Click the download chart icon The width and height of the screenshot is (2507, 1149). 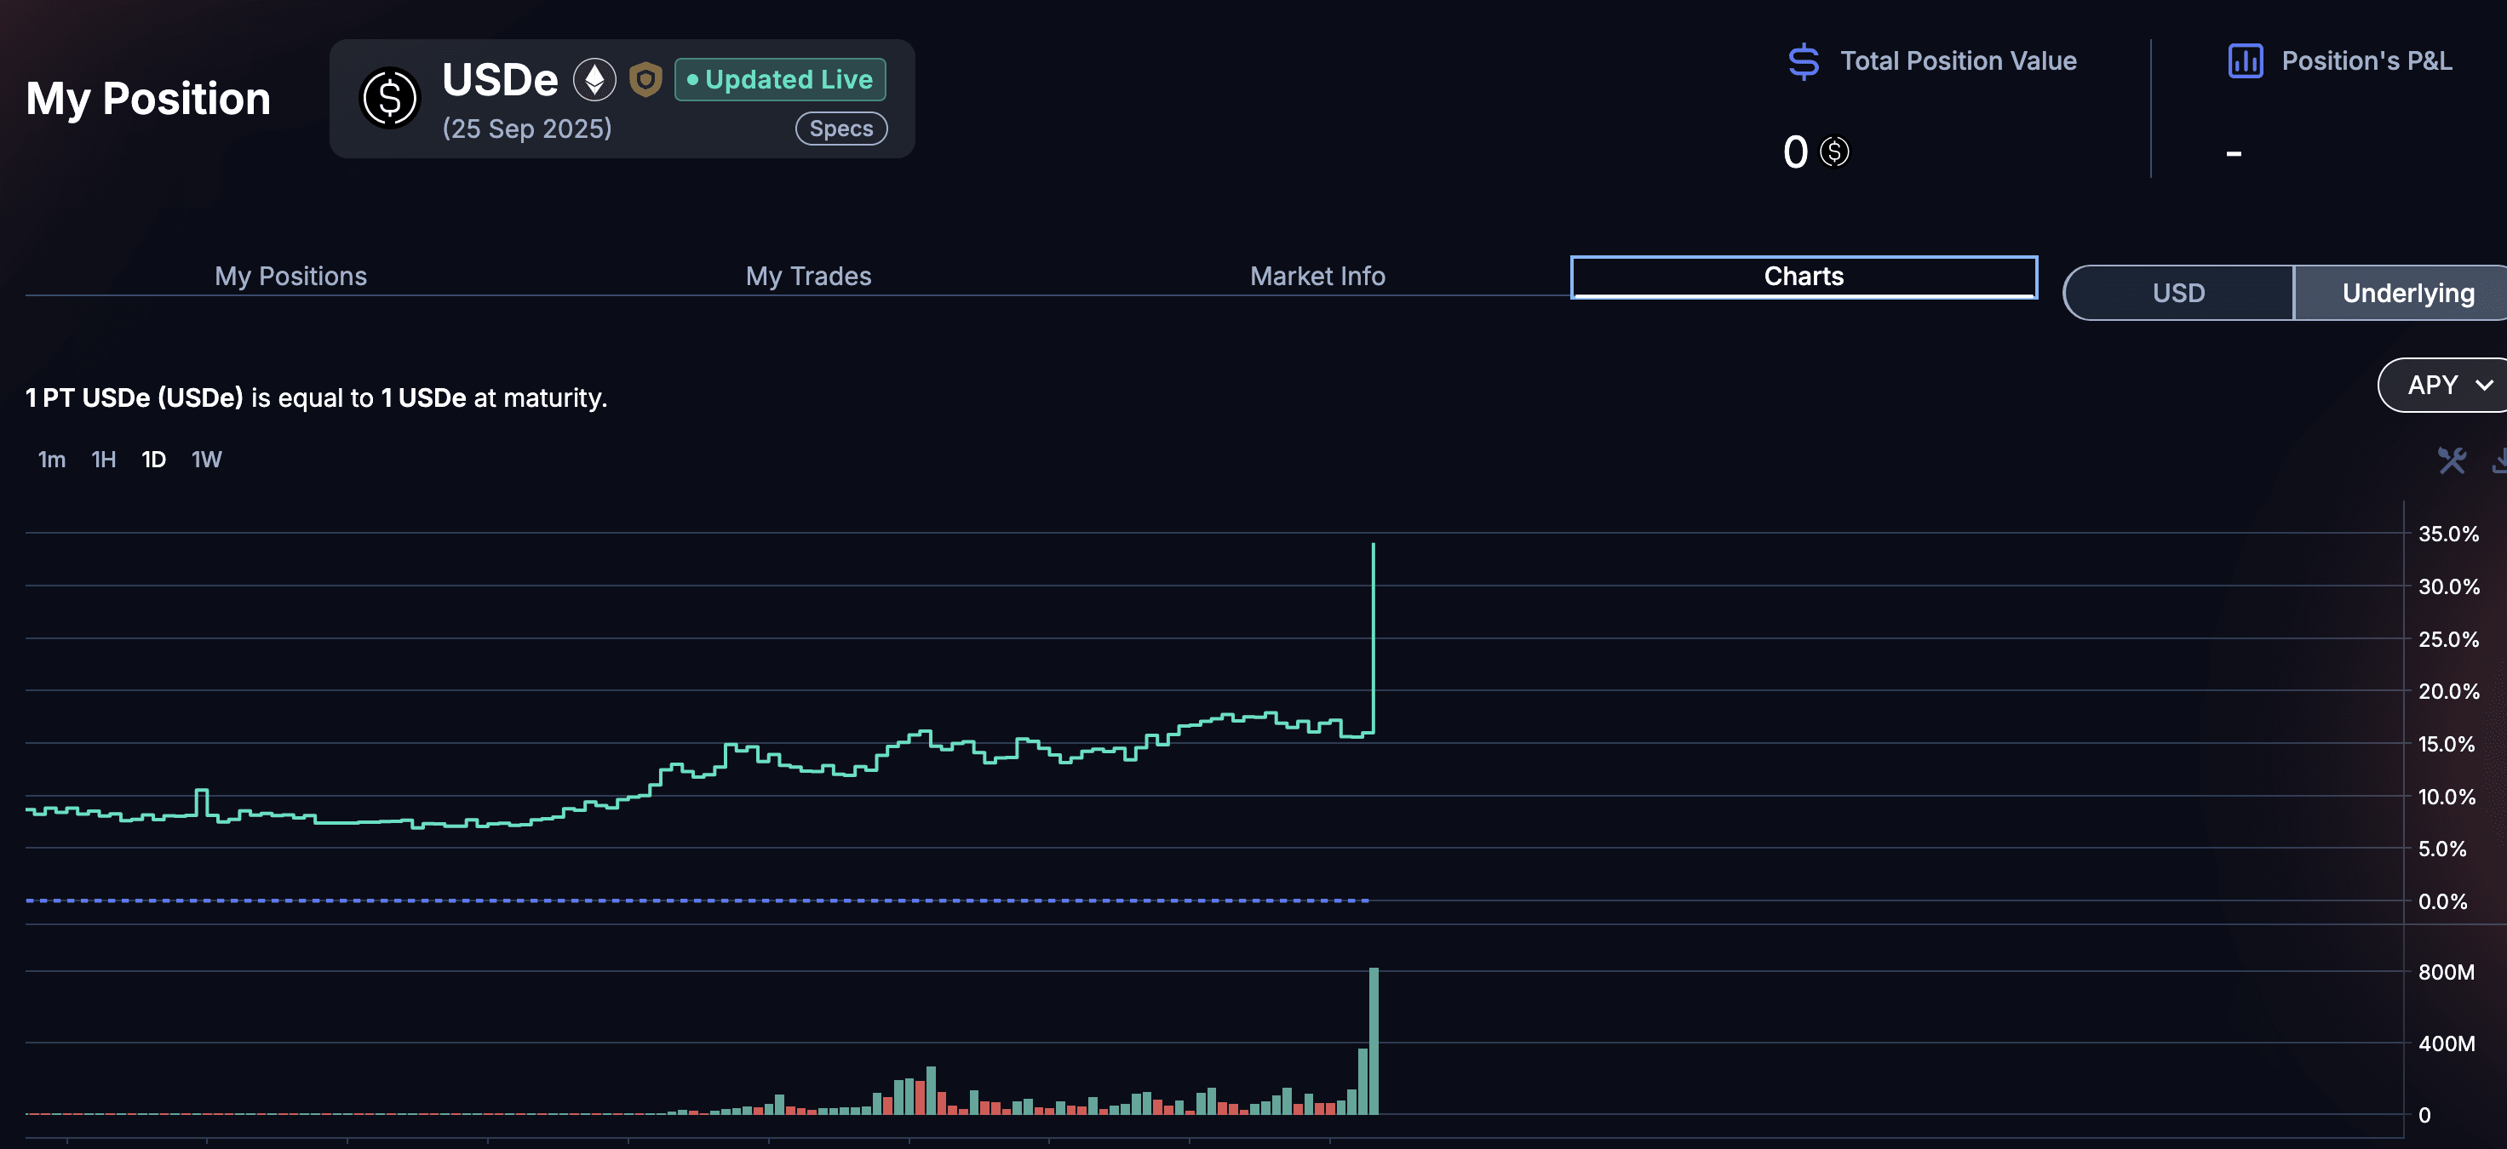click(x=2499, y=460)
